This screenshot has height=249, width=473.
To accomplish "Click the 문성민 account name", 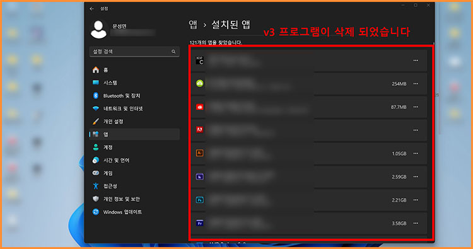I will [x=119, y=26].
